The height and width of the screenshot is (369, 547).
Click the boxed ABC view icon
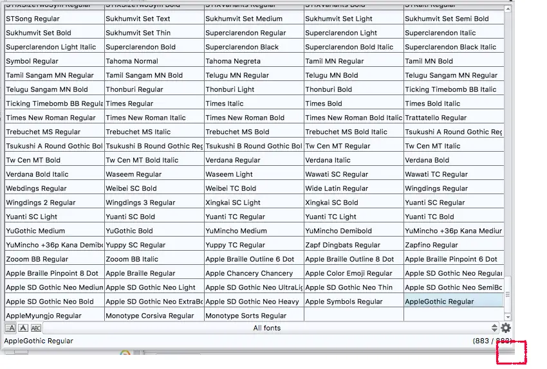(36, 328)
